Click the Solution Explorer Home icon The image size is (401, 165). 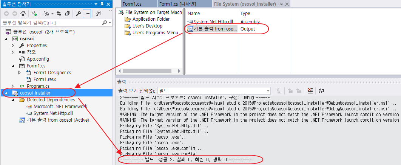(23, 14)
